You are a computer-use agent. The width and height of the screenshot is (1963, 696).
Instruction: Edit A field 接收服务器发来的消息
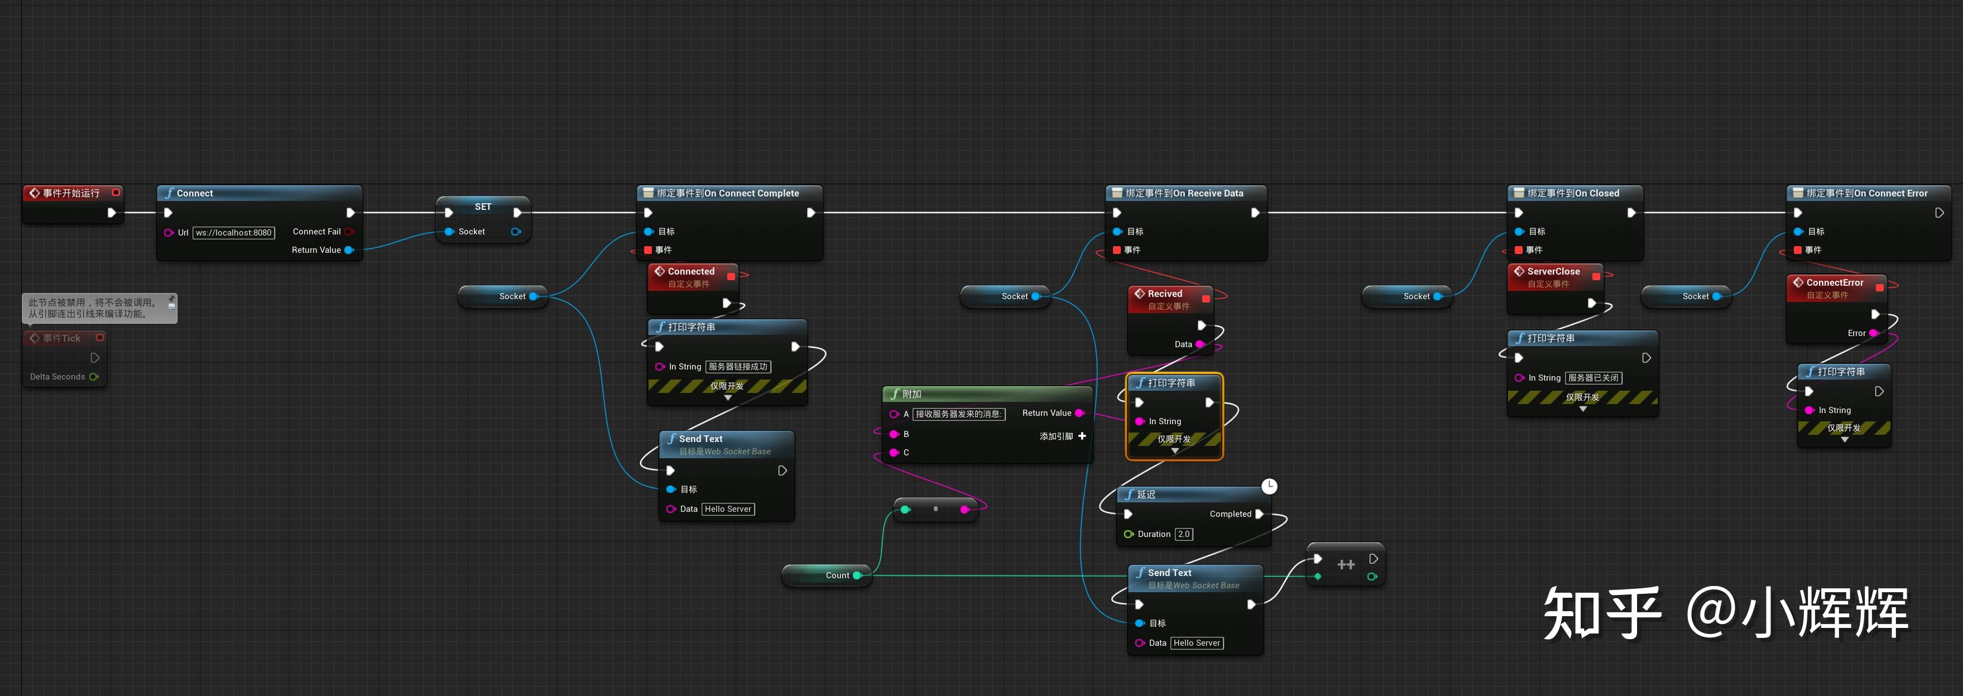(x=958, y=414)
